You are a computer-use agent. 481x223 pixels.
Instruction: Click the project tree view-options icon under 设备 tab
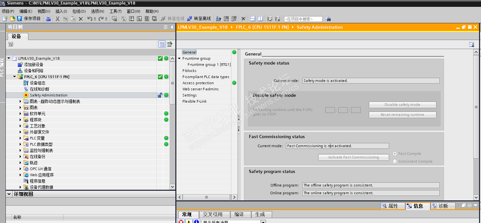click(11, 44)
